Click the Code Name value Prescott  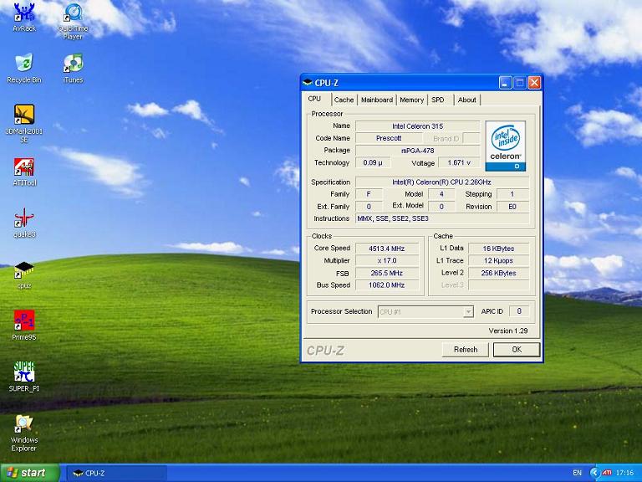[388, 138]
